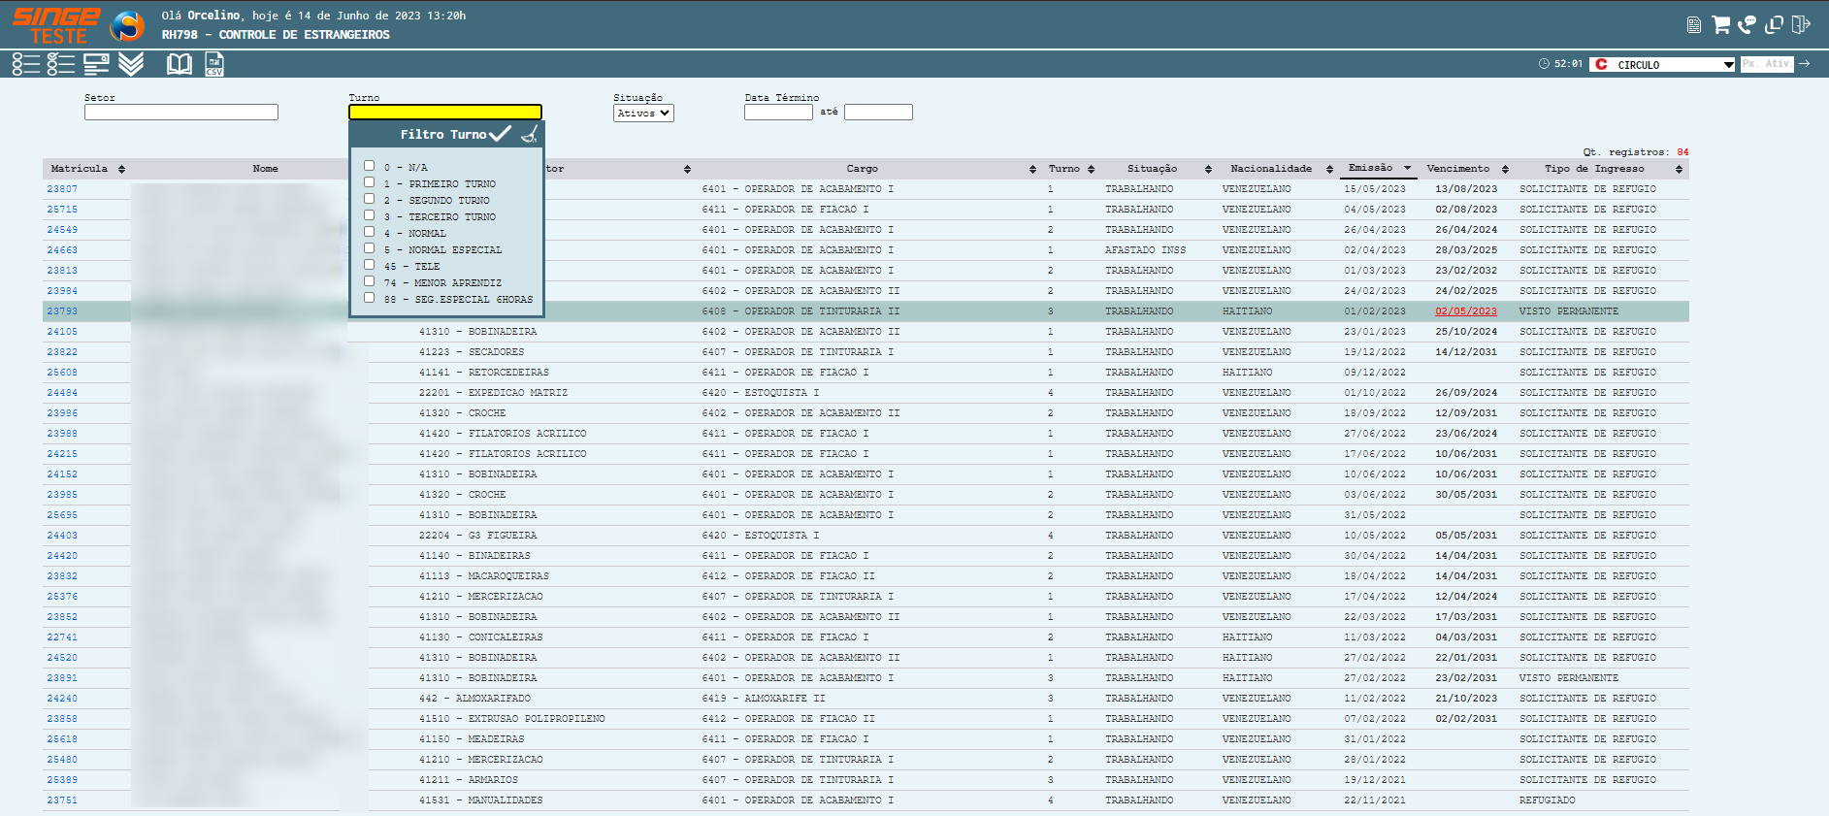Screen dimensions: 1829x816
Task: Click the 41510 - EXTRUSAO POLIPROPILENO cell
Action: point(511,719)
